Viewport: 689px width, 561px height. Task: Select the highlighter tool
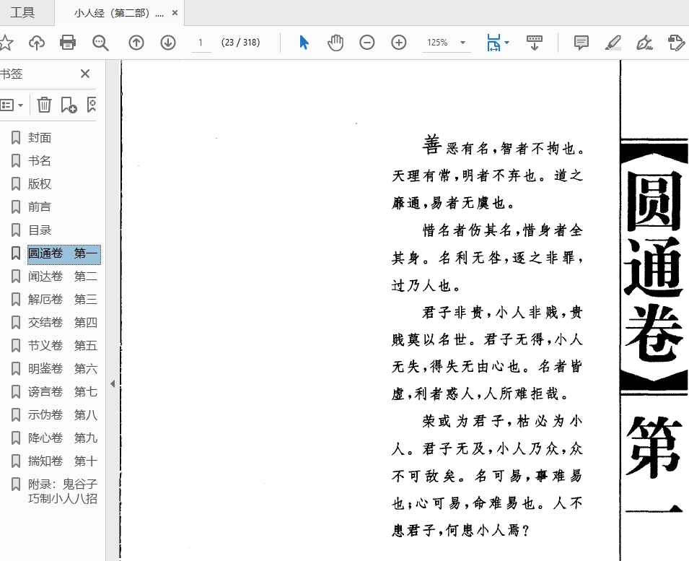point(613,43)
